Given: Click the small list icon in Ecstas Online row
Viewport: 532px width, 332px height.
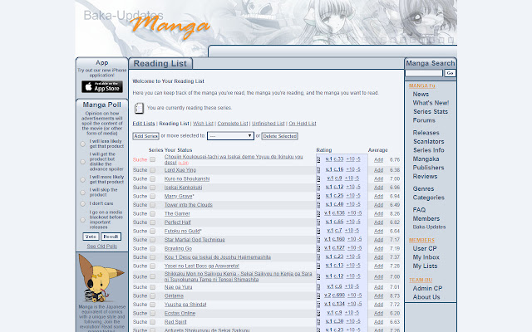Looking at the screenshot, I should tap(318, 314).
